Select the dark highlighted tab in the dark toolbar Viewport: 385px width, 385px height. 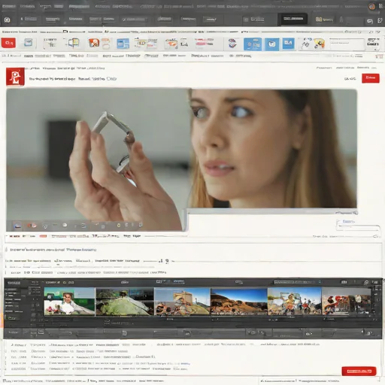293,19
